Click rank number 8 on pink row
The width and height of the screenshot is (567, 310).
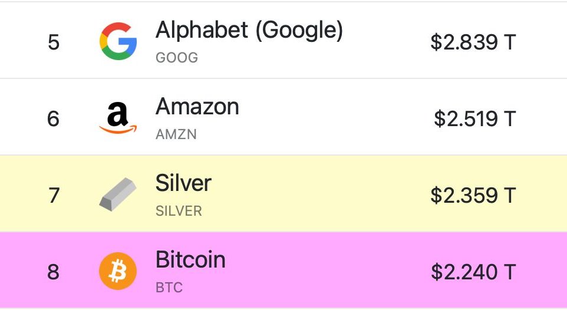(53, 272)
